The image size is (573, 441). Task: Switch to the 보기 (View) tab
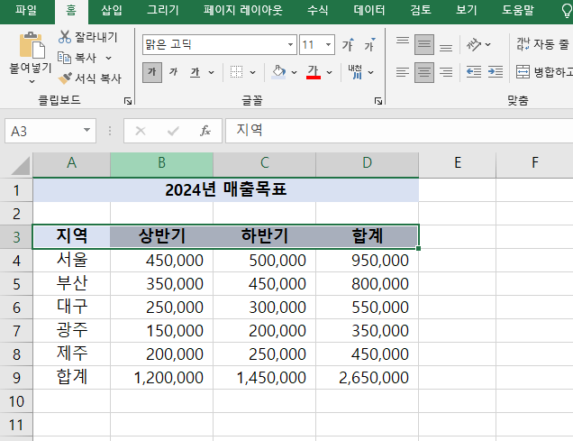click(x=467, y=10)
